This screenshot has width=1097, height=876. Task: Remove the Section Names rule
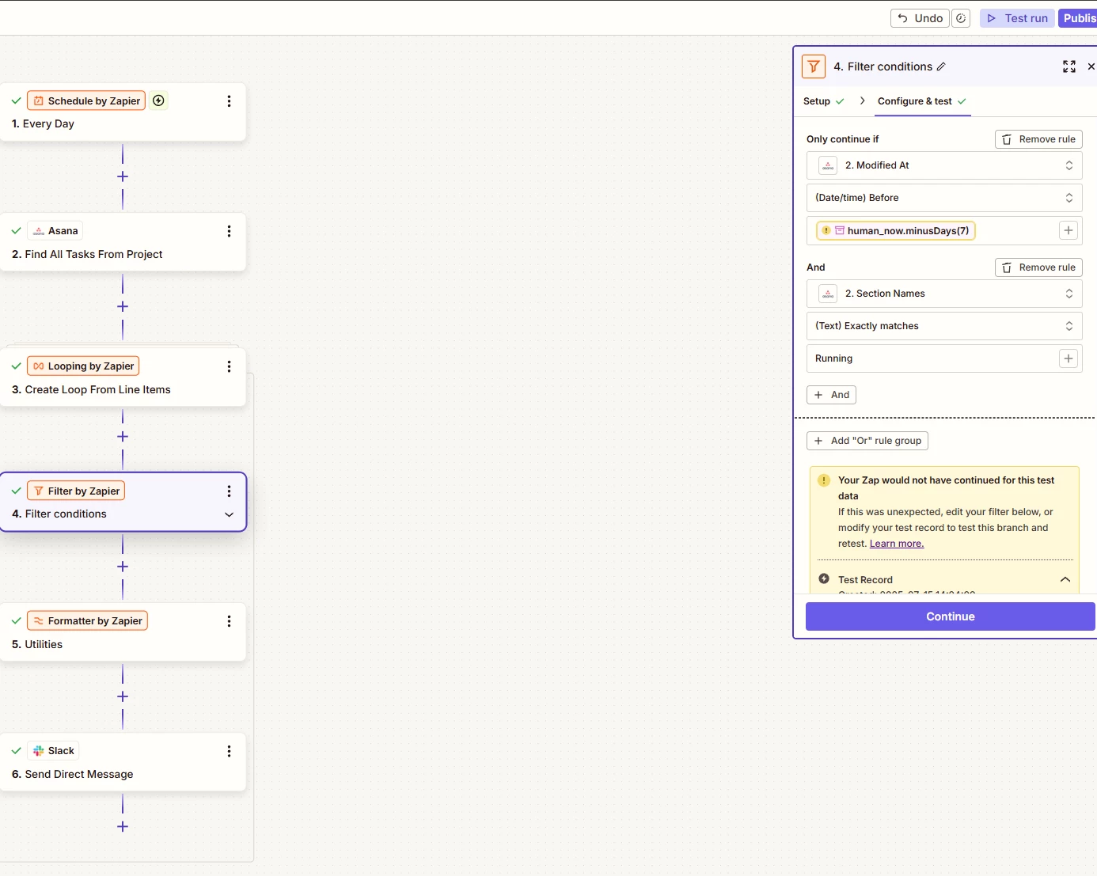pyautogui.click(x=1038, y=267)
